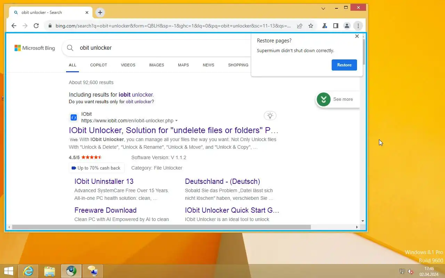Click the Supermium taskbar icon
Screen dimensions: 445x278
click(x=71, y=271)
